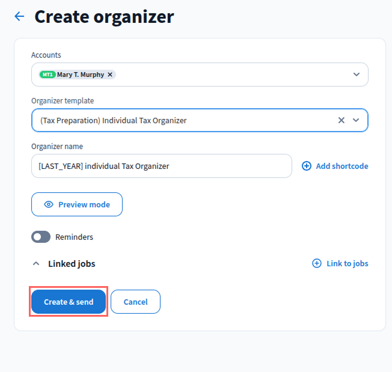The image size is (392, 372).
Task: Remove the Mary T. Murphy account chip
Action: [x=110, y=75]
